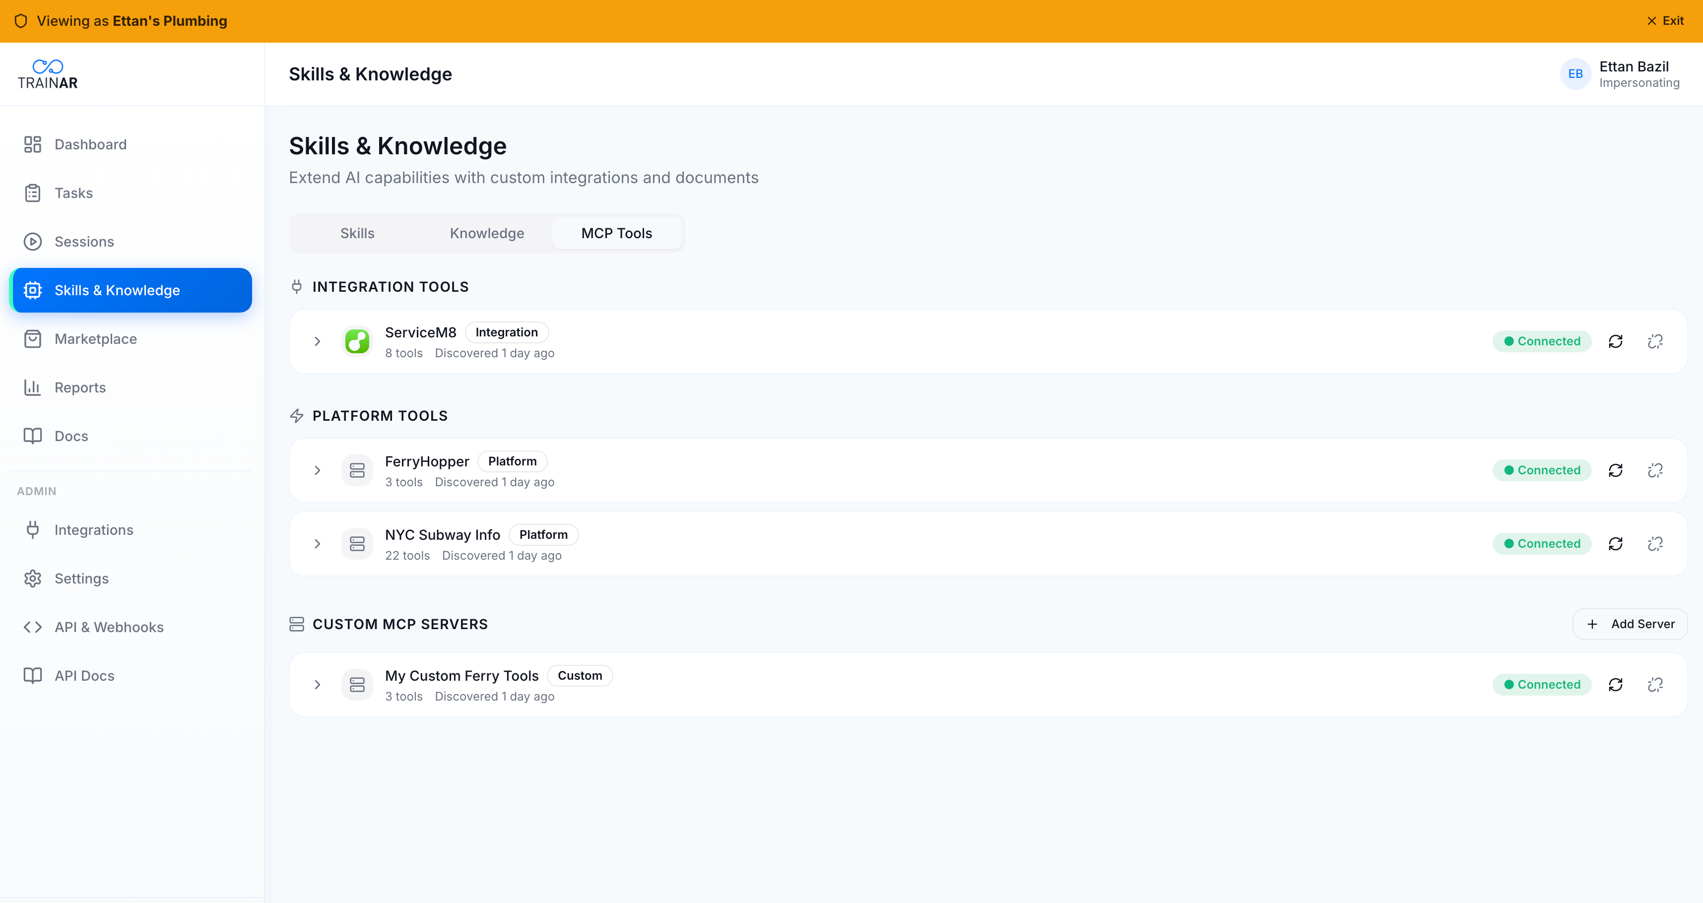Switch to the Skills tab
Screen dimensions: 1703x903
click(357, 233)
